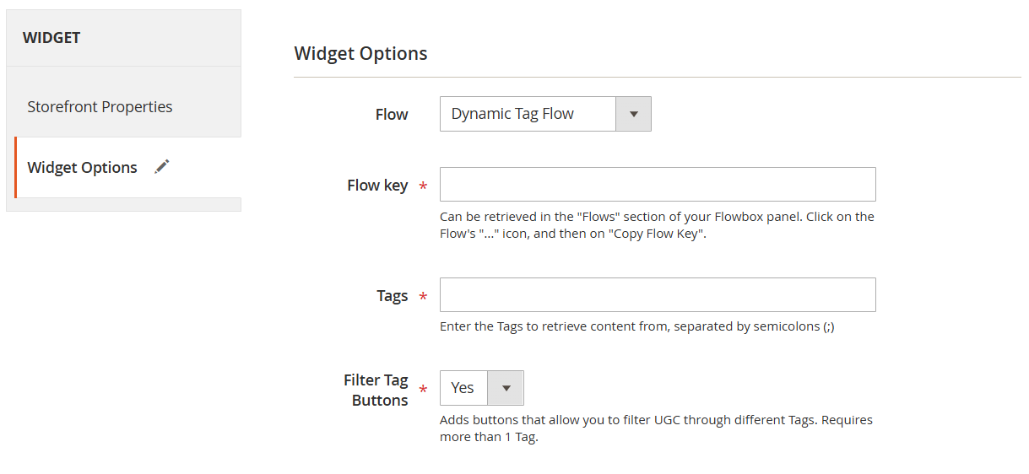
Task: Click the asterisk beside Filter Tag Buttons
Action: [423, 391]
